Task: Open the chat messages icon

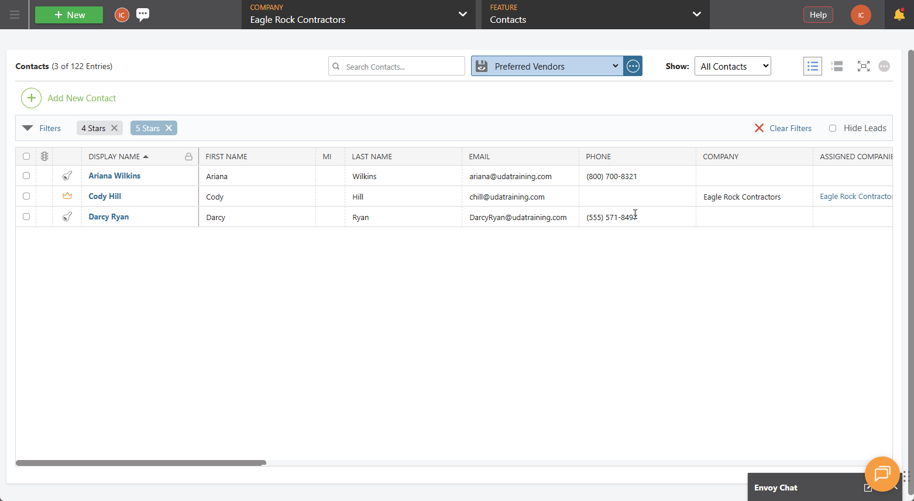Action: [x=143, y=15]
